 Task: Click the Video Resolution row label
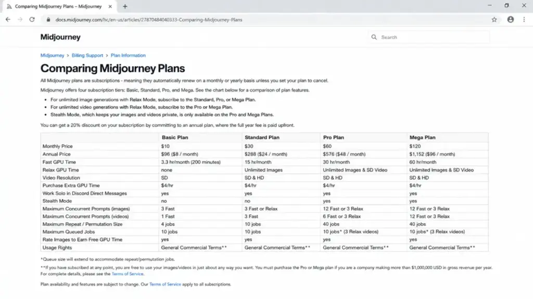[x=61, y=178]
